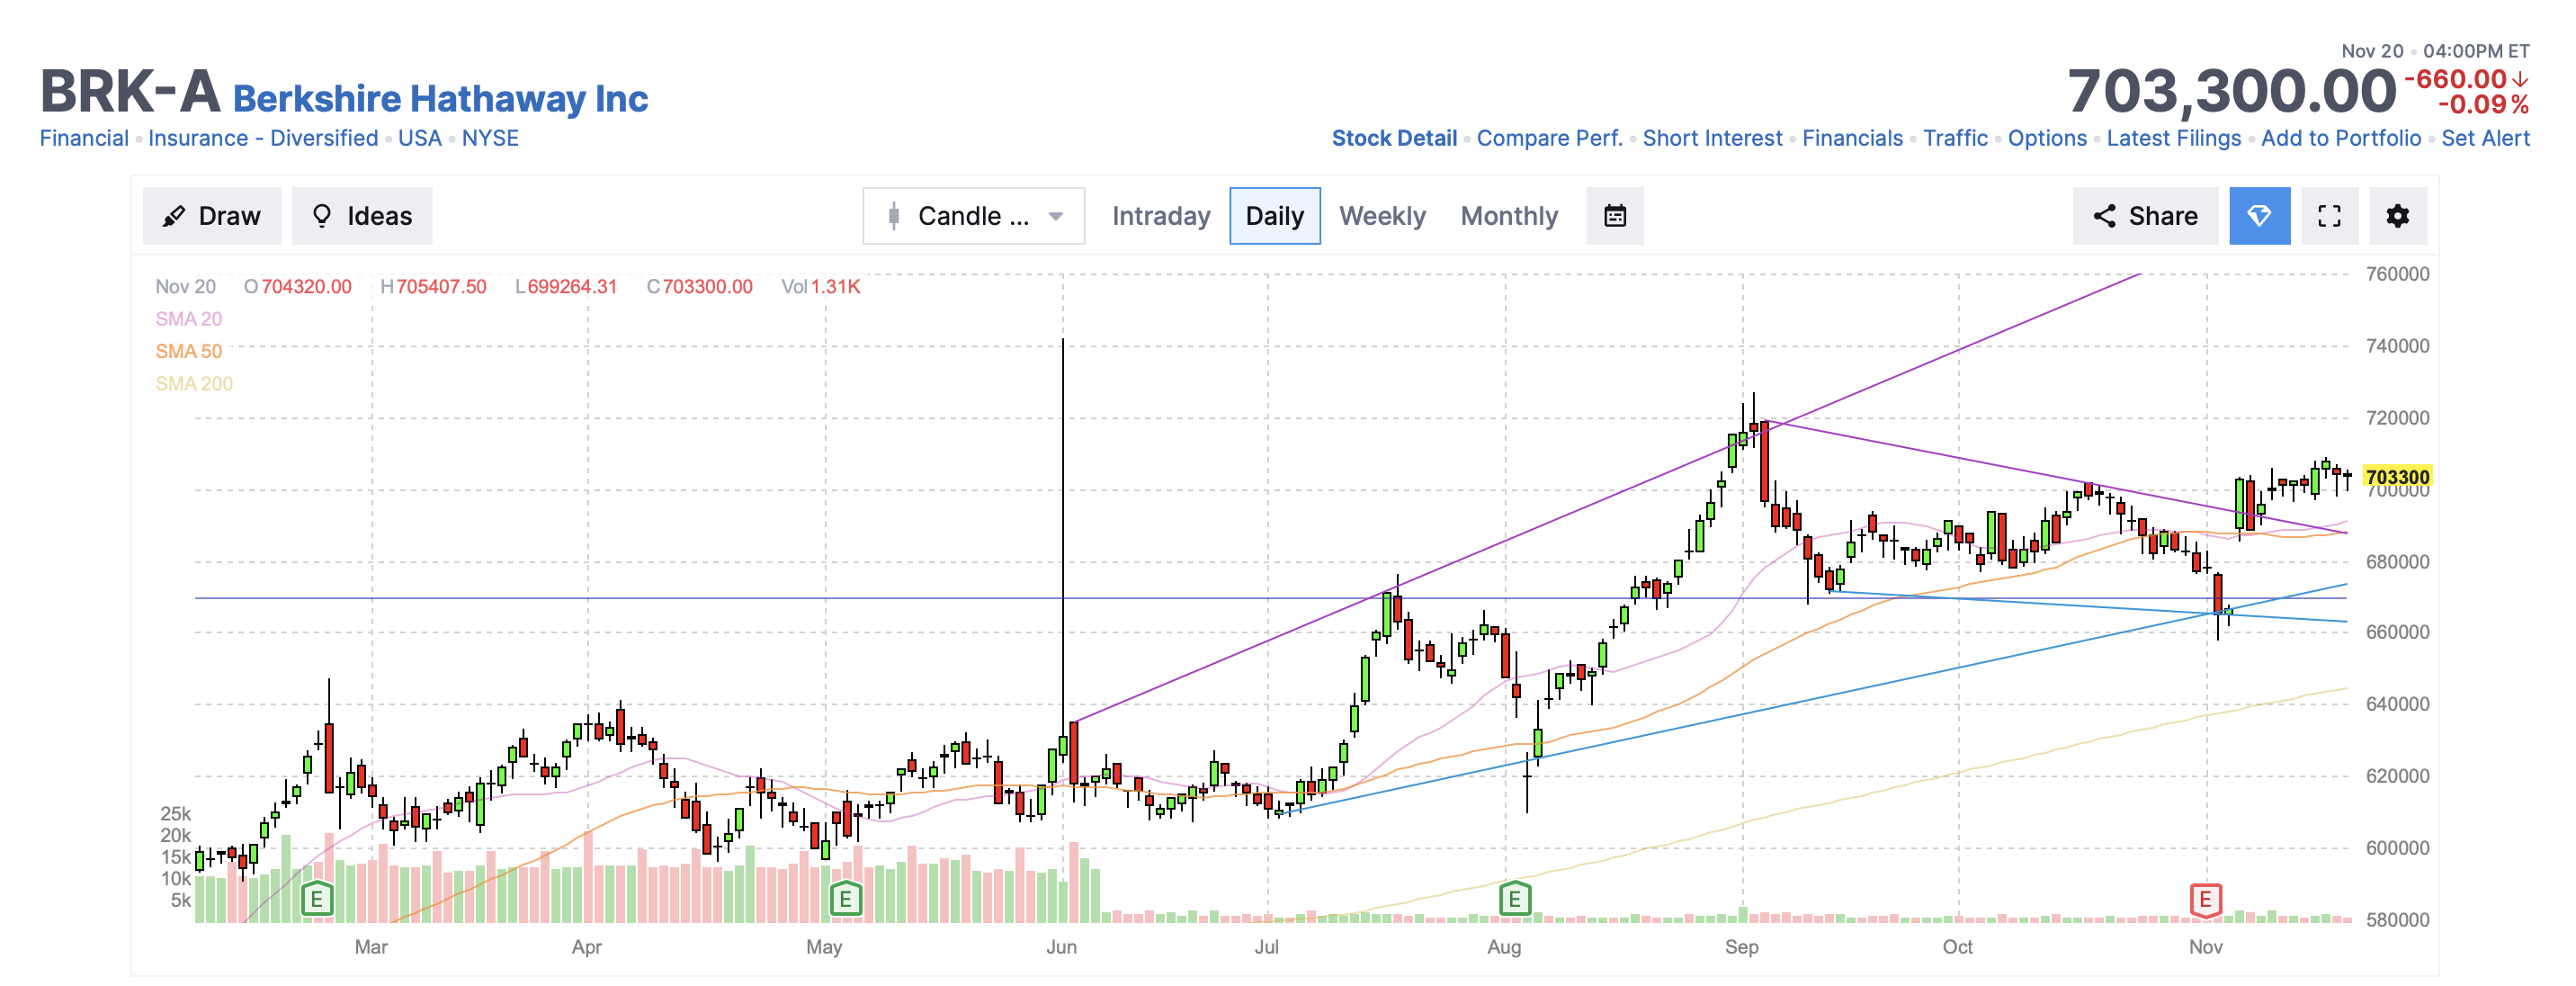Select the Intraday timeframe
Image resolution: width=2576 pixels, height=986 pixels.
(1160, 216)
